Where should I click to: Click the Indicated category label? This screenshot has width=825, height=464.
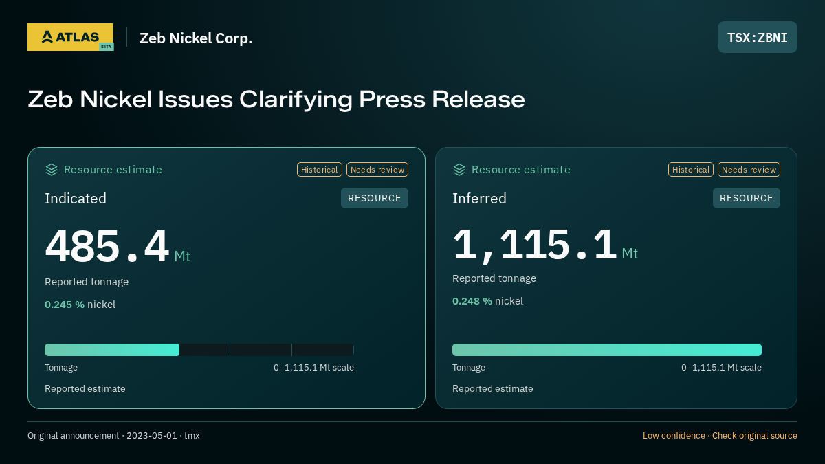tap(76, 199)
